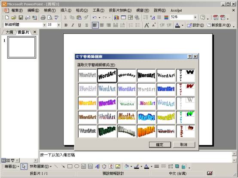Open the 格式 Format menu
The image size is (238, 178).
pyautogui.click(x=82, y=10)
